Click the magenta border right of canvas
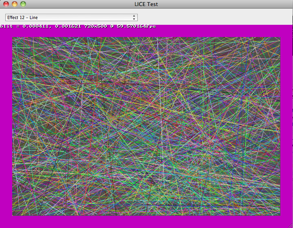 pyautogui.click(x=286, y=126)
